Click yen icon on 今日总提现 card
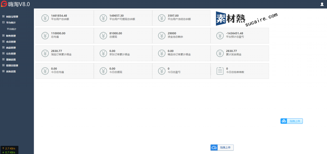The width and height of the screenshot is (327, 154). (103, 71)
